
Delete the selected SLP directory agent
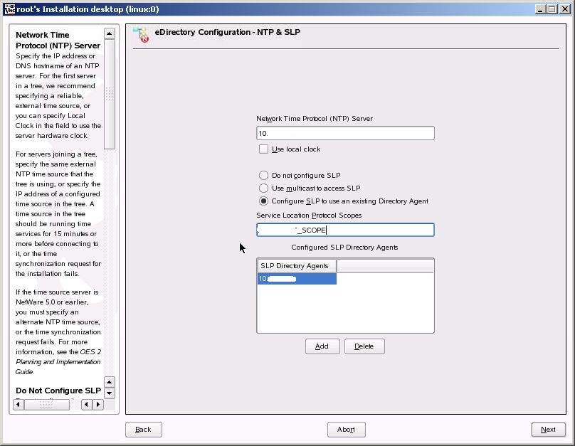pos(364,346)
